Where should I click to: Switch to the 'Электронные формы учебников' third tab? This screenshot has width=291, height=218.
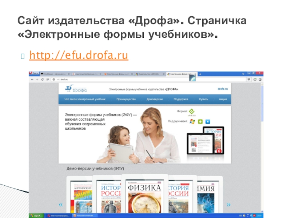pyautogui.click(x=119, y=74)
